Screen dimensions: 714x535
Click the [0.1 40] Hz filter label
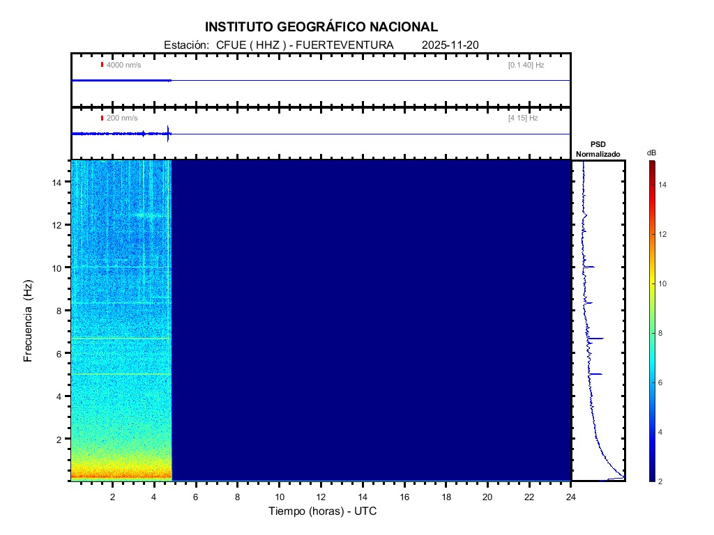click(x=526, y=65)
